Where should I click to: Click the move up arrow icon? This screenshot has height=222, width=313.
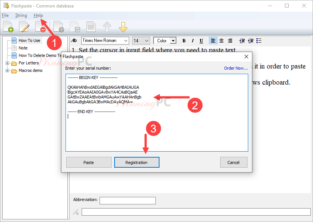point(107,27)
